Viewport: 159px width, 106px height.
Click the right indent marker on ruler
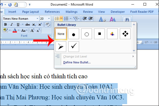(x=142, y=43)
